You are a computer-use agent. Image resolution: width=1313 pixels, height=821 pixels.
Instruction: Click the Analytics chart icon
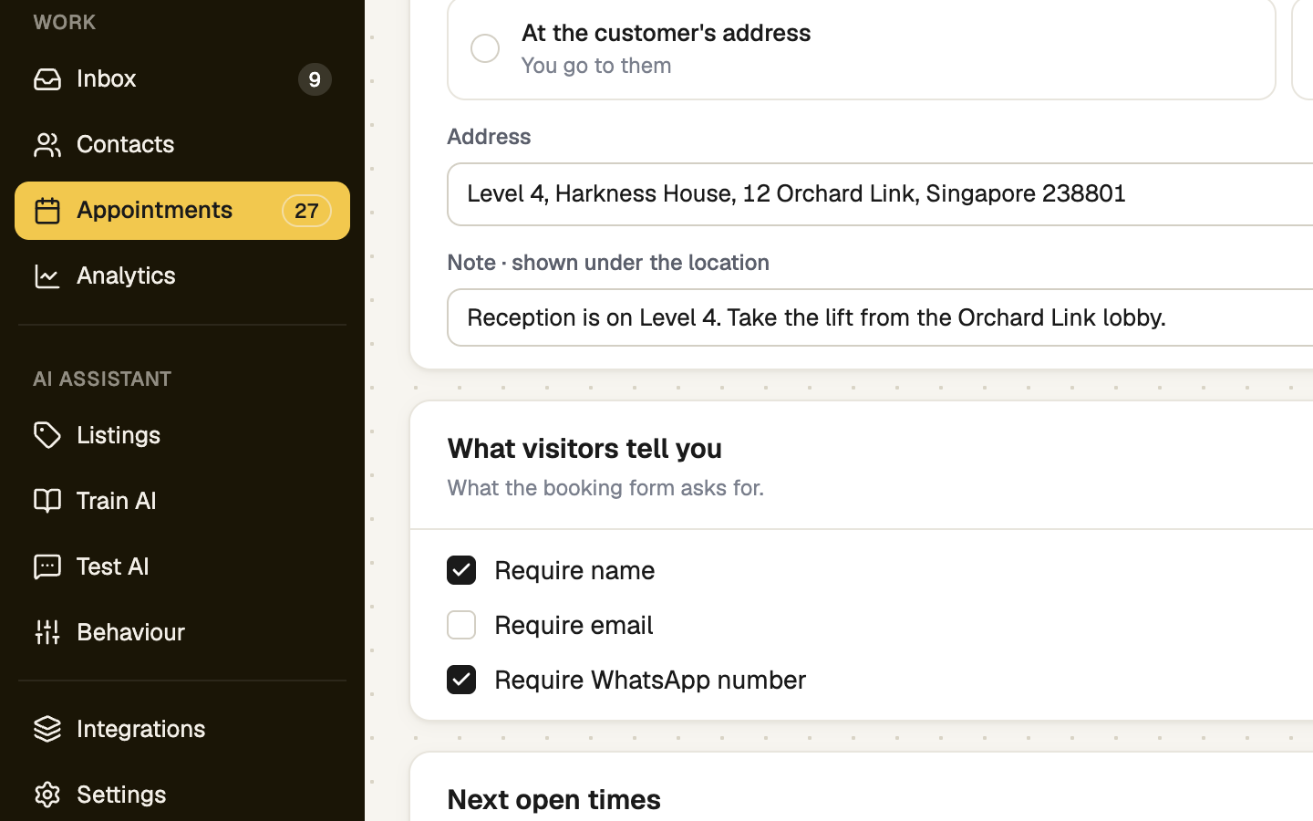tap(47, 276)
